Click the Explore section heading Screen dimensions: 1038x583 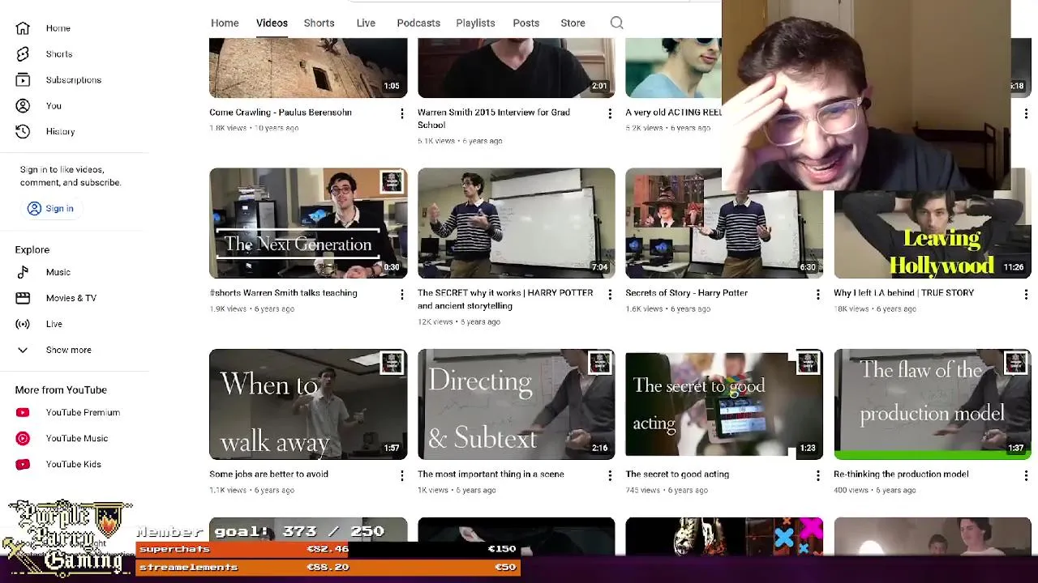click(32, 249)
